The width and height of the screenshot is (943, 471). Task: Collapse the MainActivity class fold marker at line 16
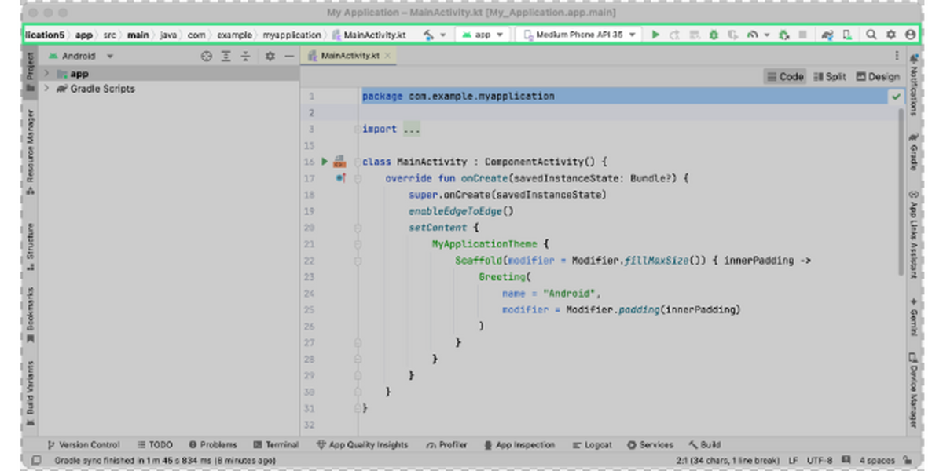[358, 162]
